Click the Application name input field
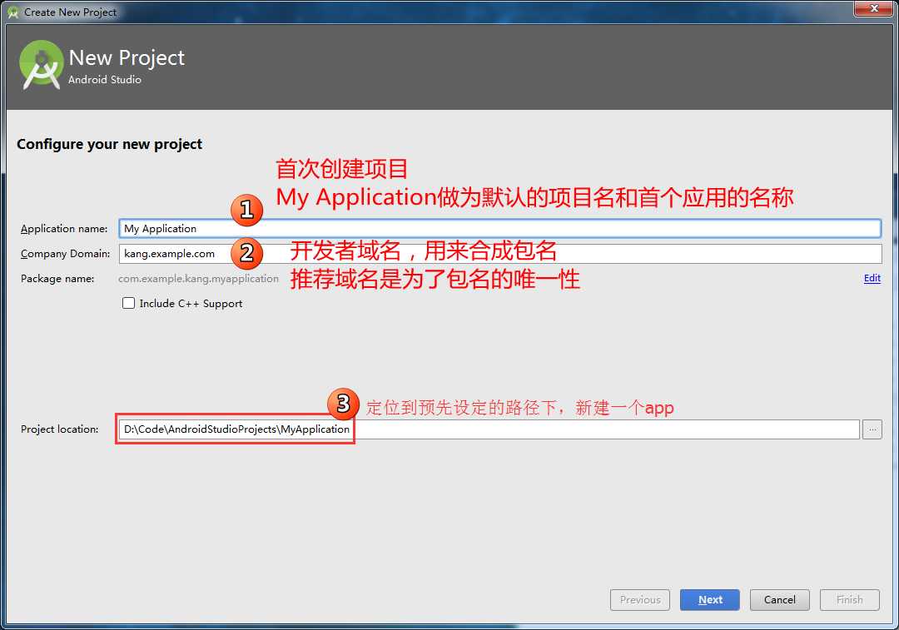899x630 pixels. (499, 228)
